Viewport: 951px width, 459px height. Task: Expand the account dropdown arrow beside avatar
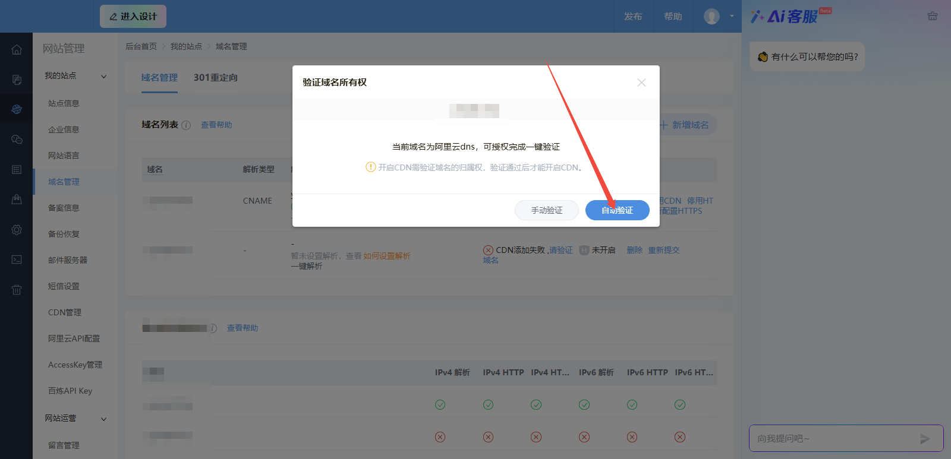click(732, 17)
